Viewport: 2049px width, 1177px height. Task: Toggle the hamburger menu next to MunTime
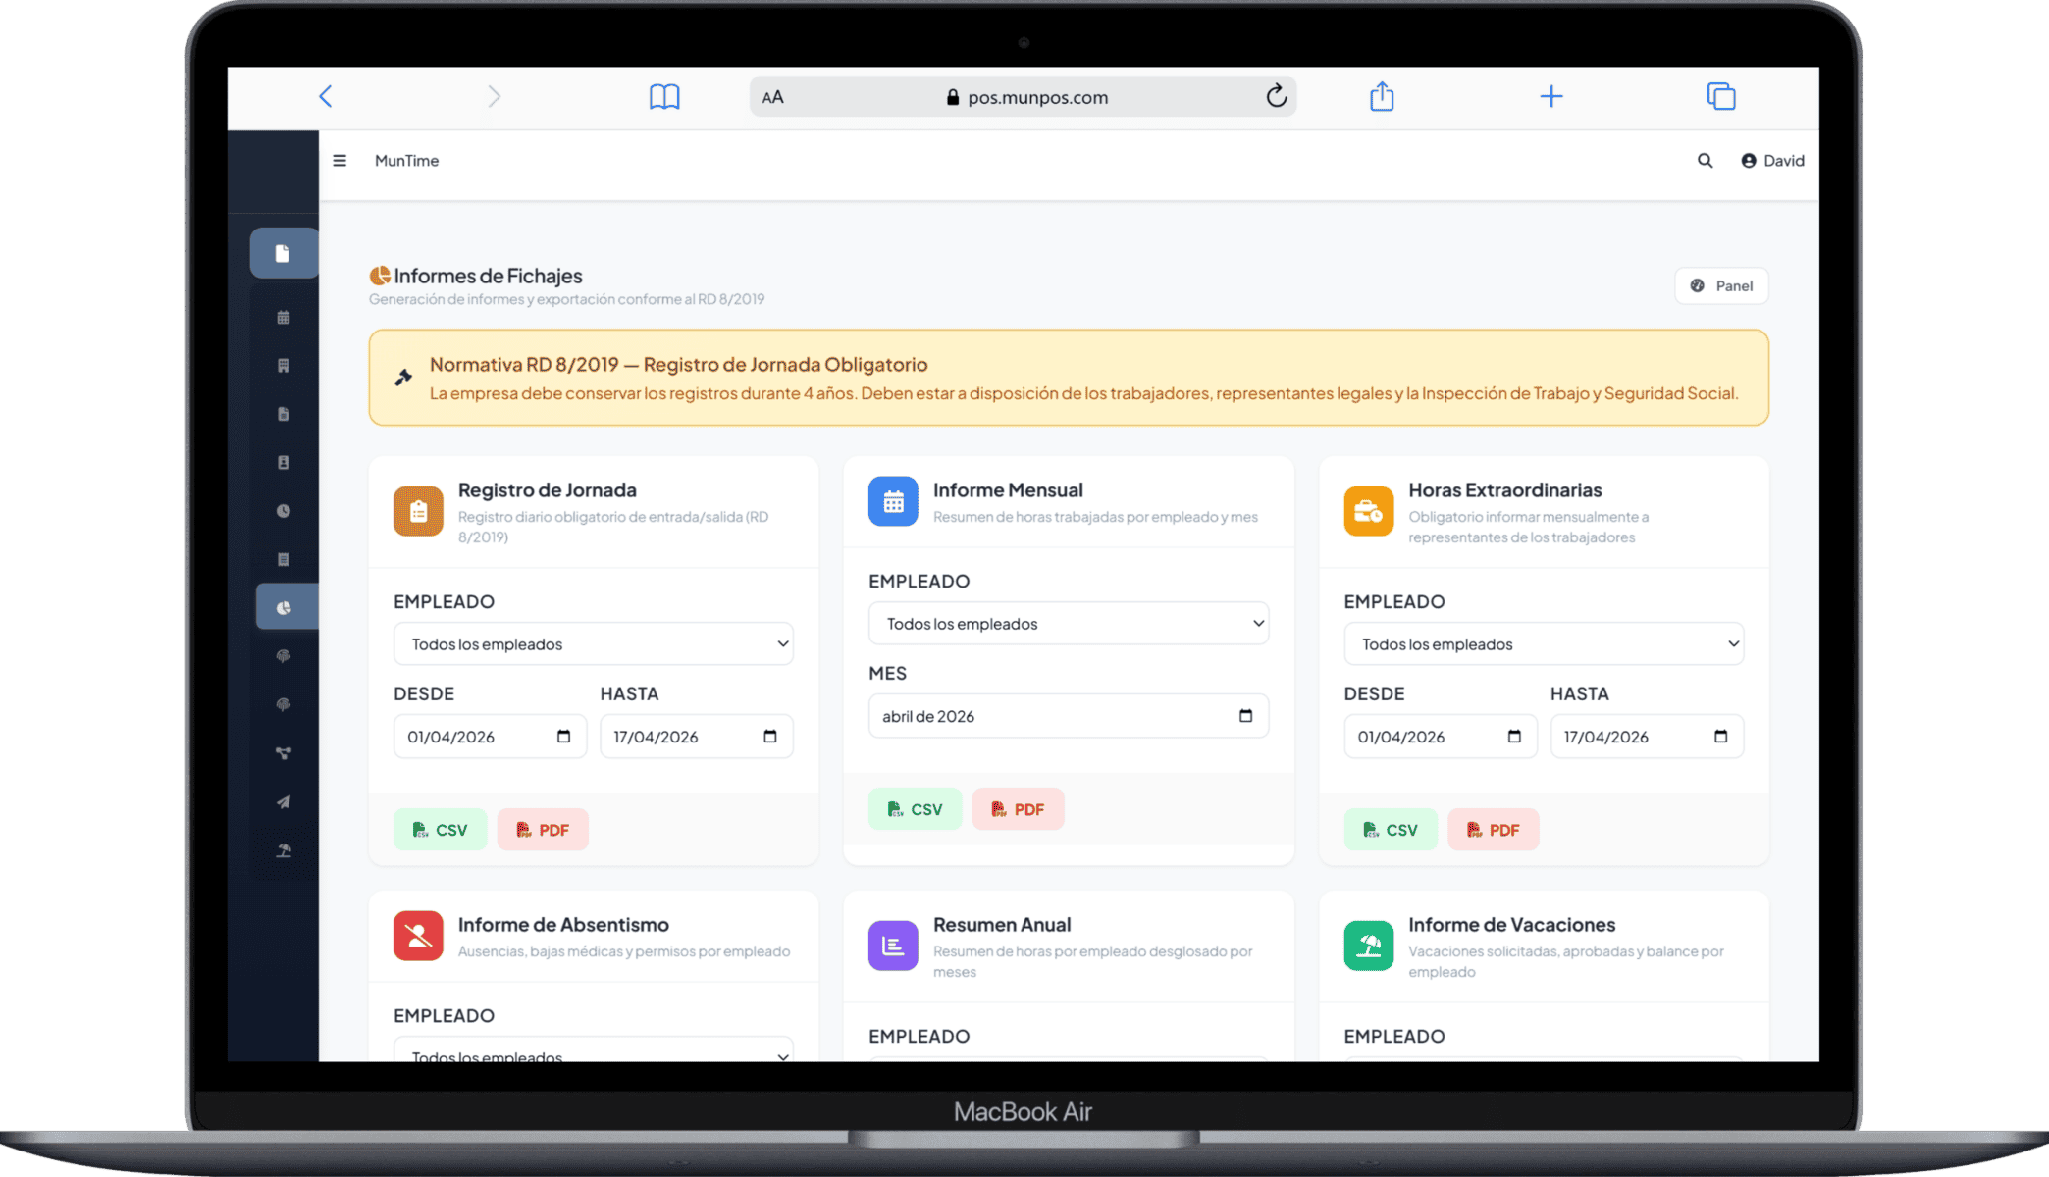point(340,161)
